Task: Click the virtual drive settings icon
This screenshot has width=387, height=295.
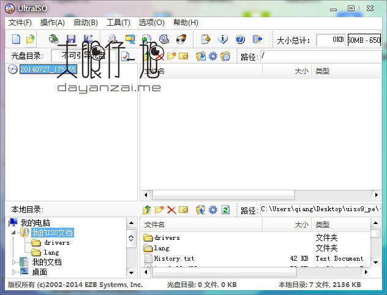Action: (164, 39)
